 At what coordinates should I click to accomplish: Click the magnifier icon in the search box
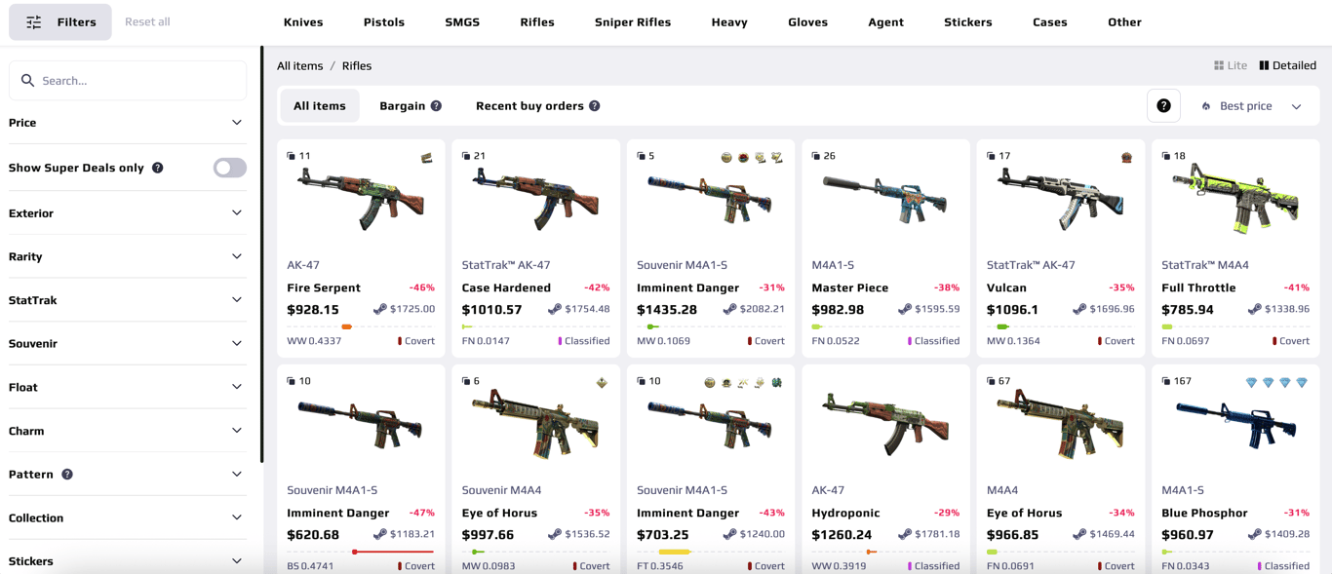pyautogui.click(x=27, y=81)
